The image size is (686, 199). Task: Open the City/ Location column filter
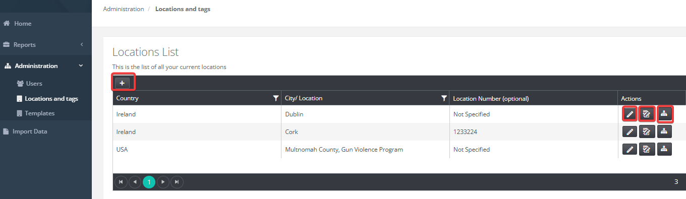[x=444, y=98]
